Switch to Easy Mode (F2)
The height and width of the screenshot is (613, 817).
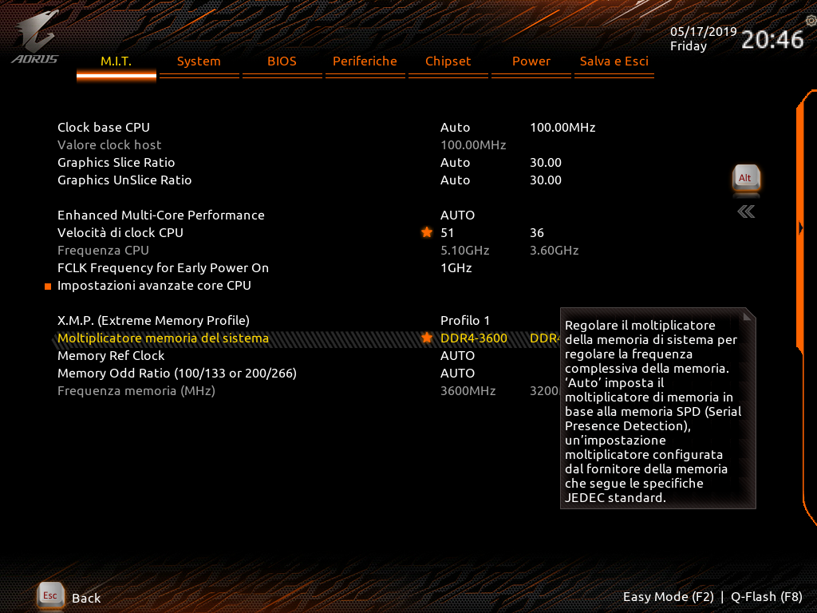pos(669,597)
